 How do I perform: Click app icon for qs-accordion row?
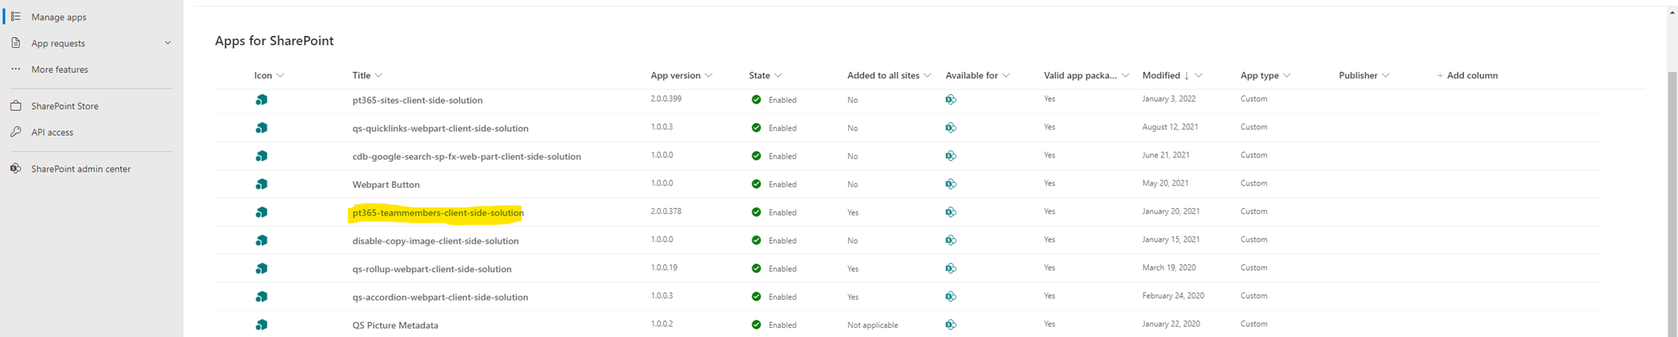(261, 297)
